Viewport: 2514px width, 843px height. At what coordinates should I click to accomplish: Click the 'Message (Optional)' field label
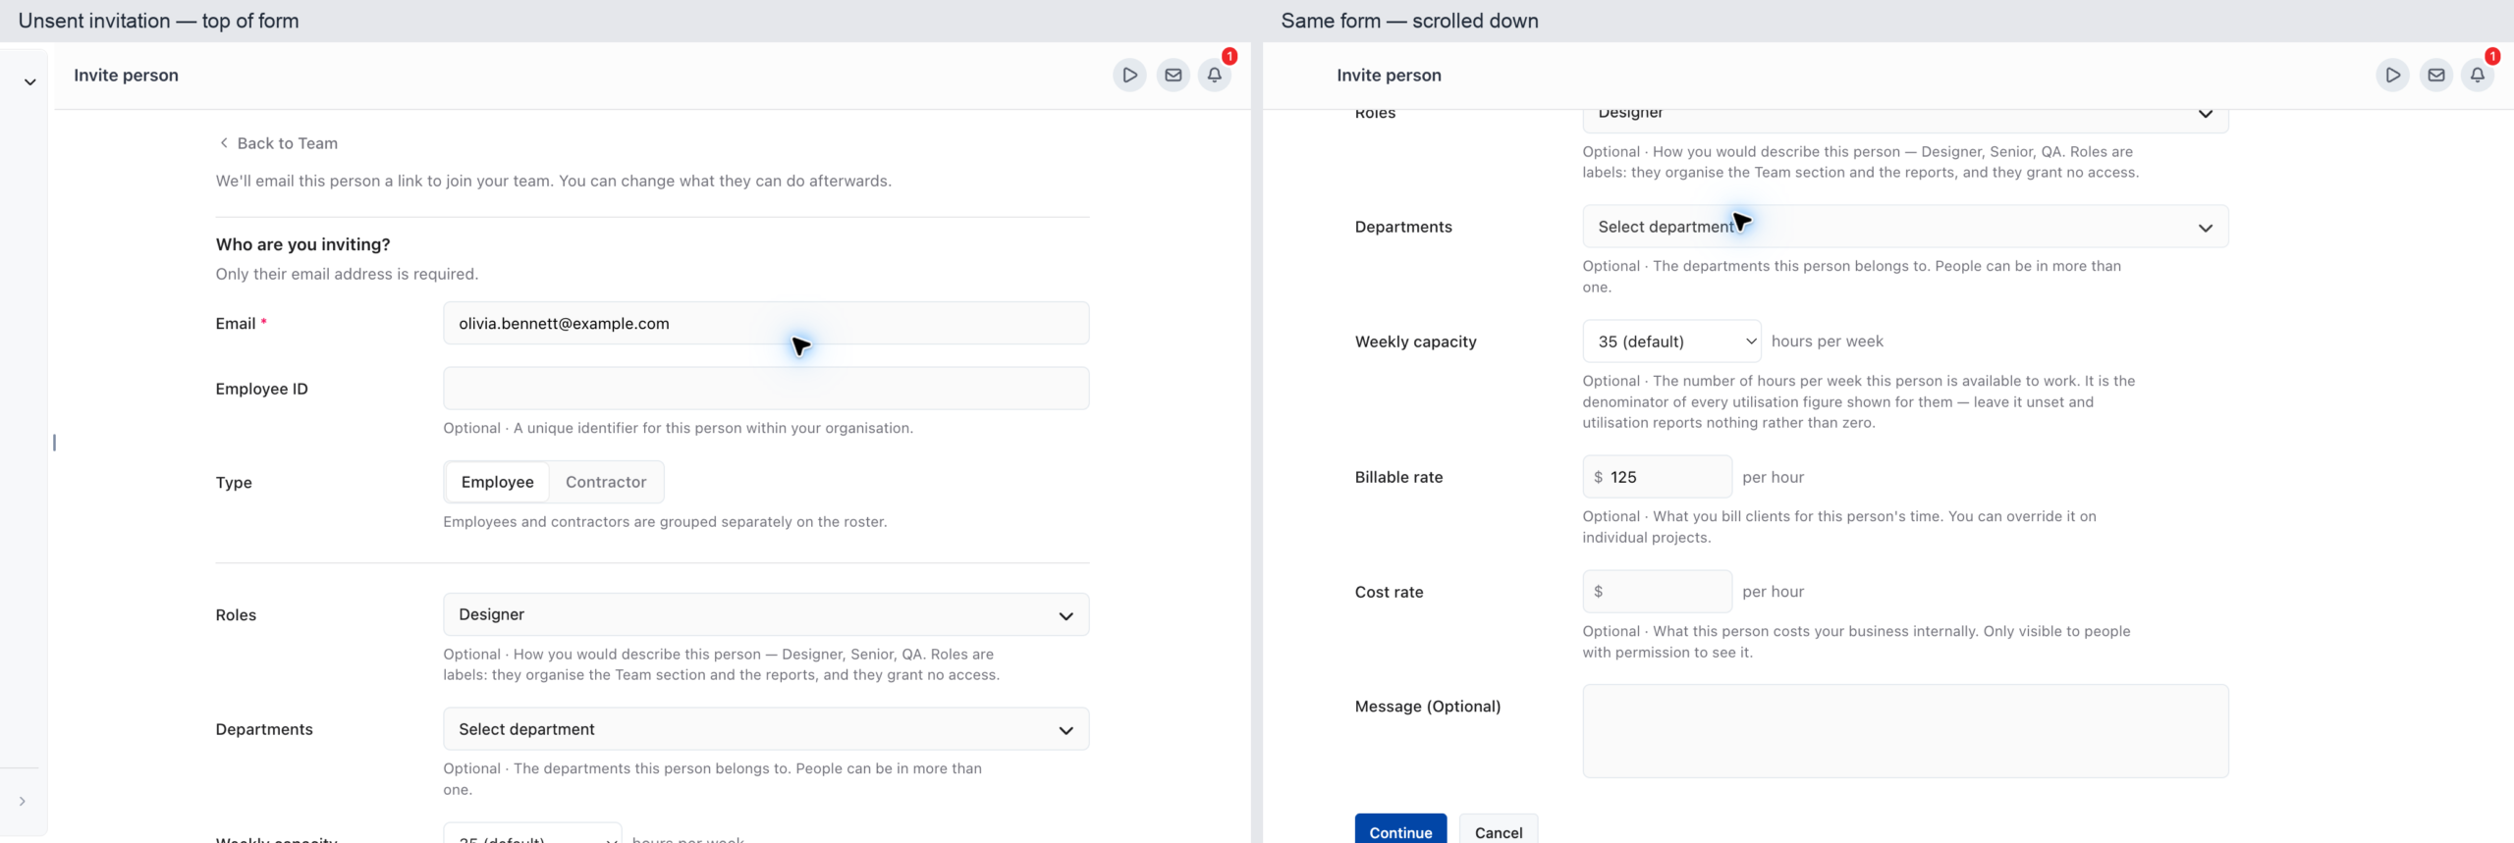click(x=1428, y=707)
